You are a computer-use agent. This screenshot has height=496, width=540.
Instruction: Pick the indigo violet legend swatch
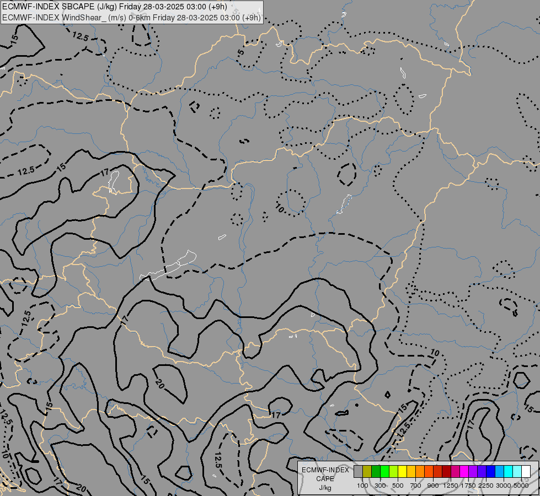click(482, 471)
